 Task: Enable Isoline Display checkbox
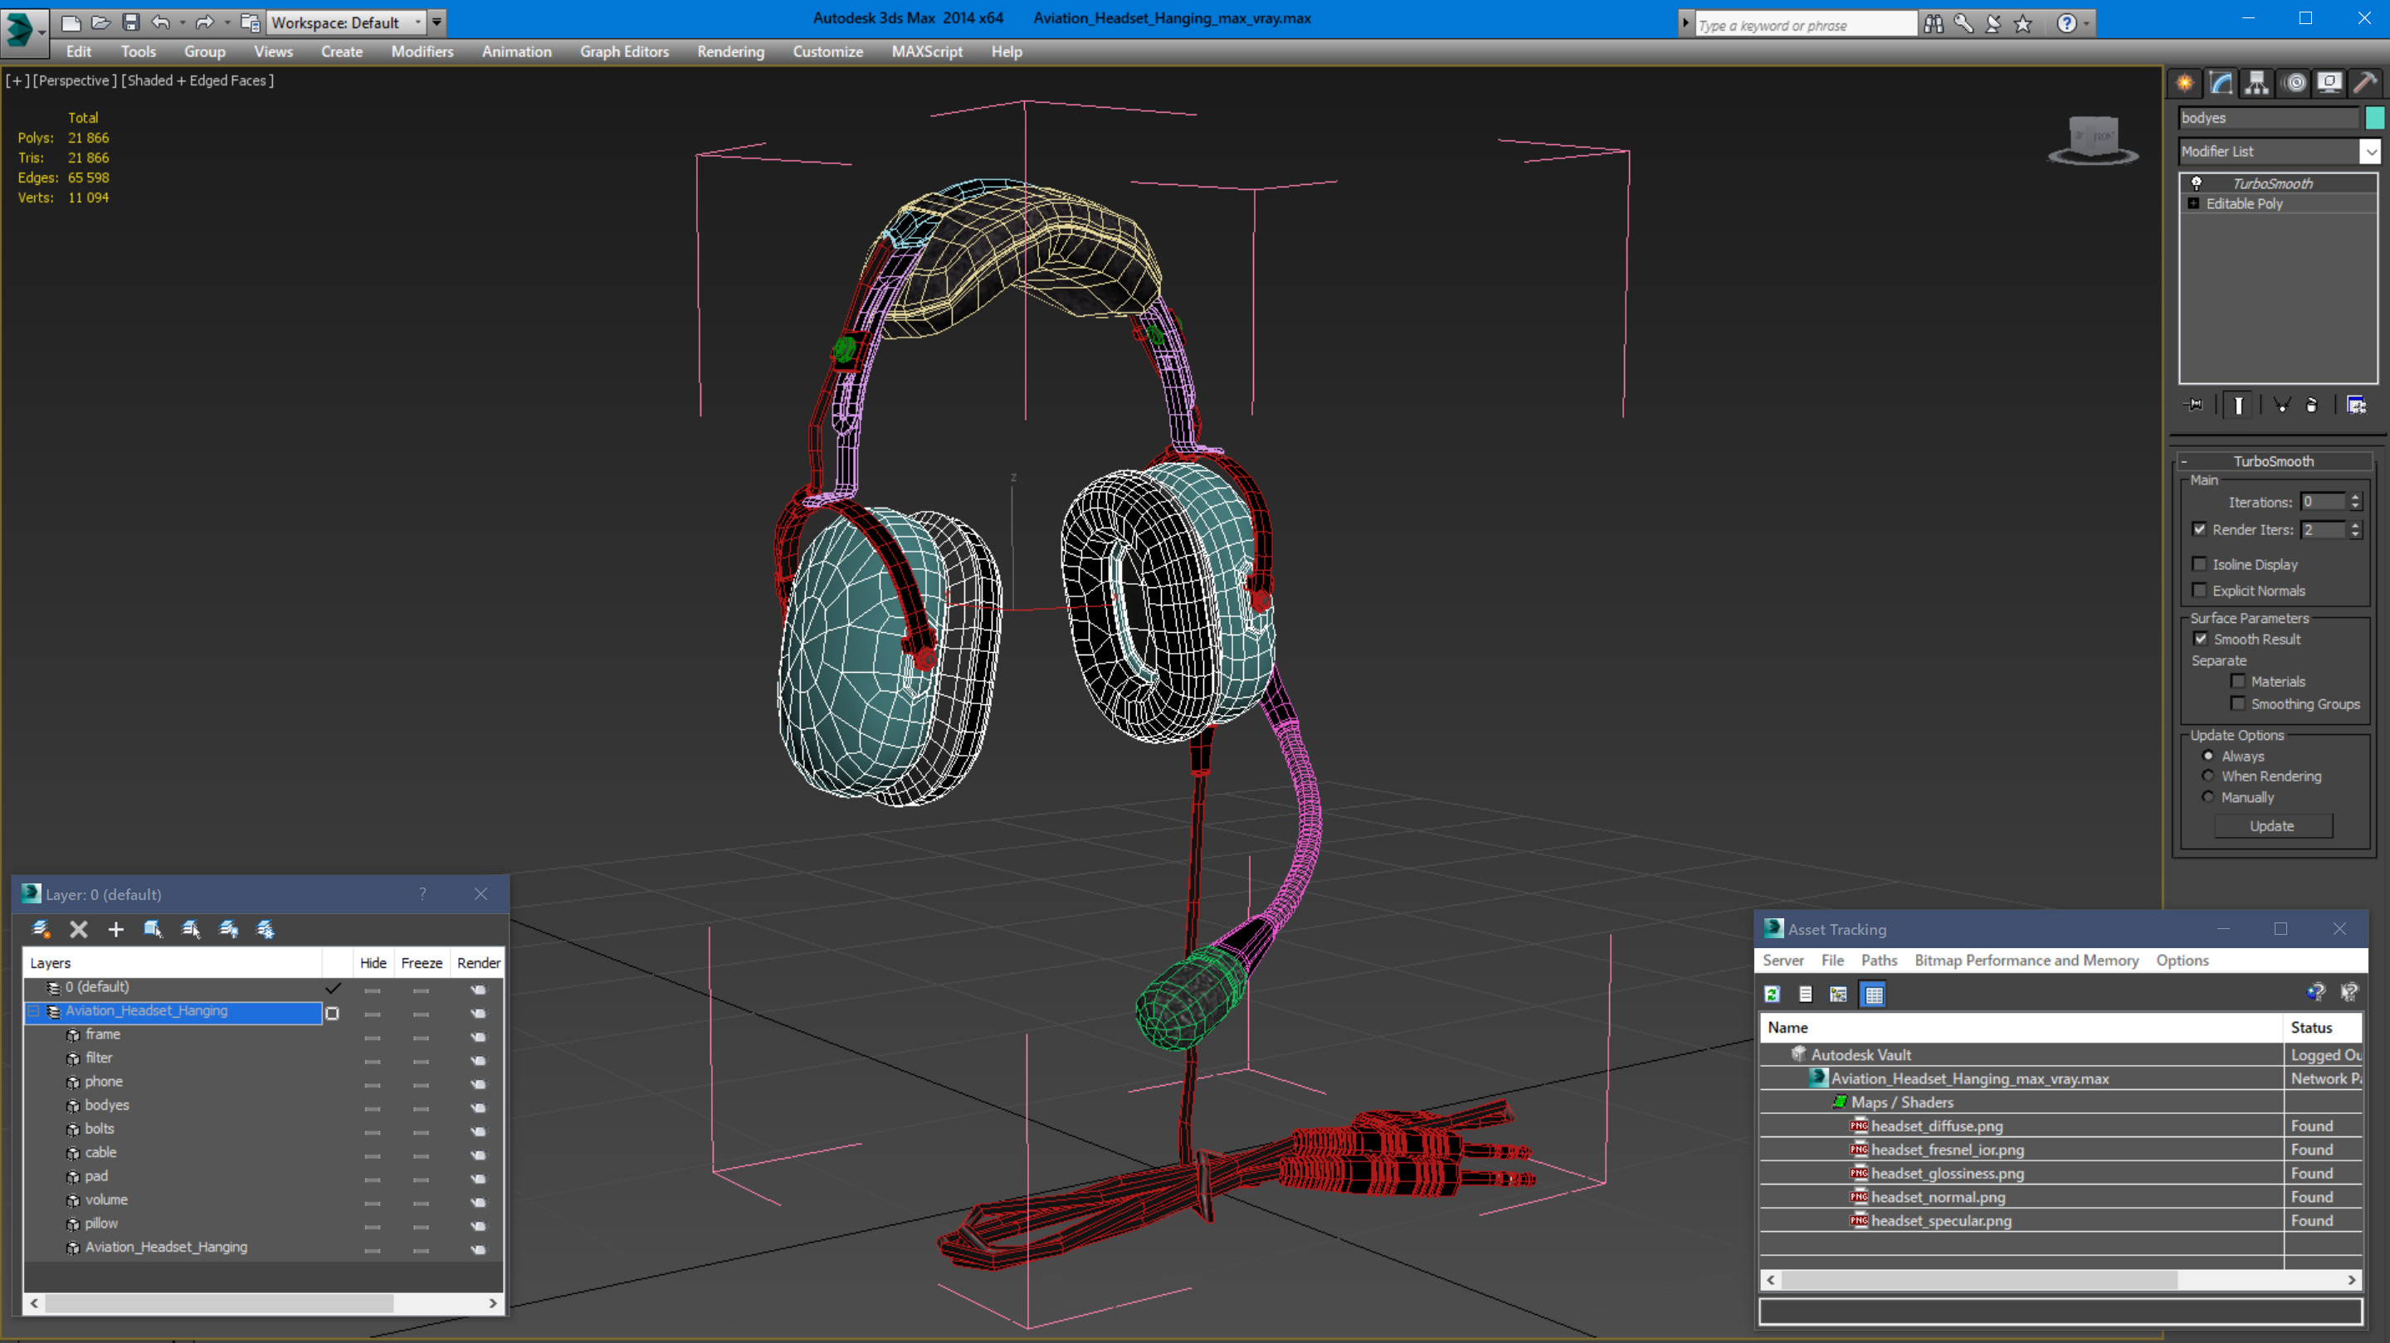(x=2199, y=564)
